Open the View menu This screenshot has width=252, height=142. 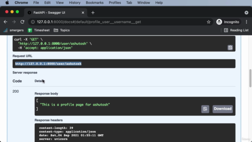tap(59, 3)
